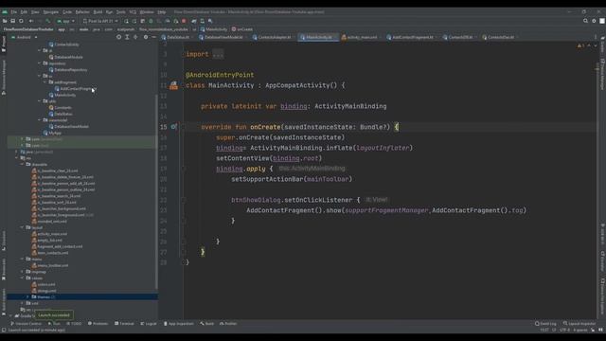This screenshot has height=341, width=606.
Task: Open the Logcat tool window
Action: coord(149,324)
